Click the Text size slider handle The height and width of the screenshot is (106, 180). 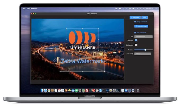[145, 50]
